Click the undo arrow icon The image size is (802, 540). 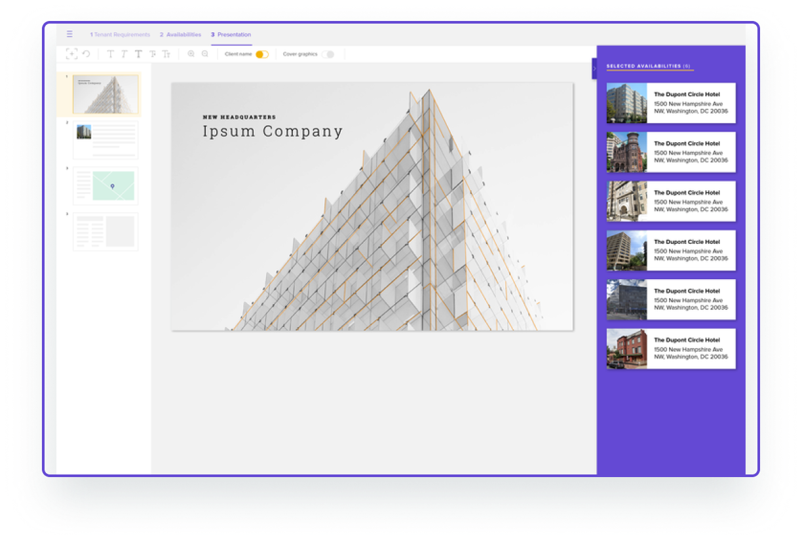tap(86, 54)
